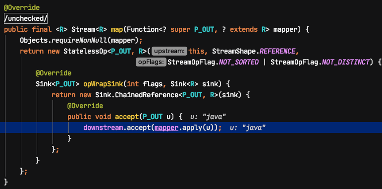Screen dimensions: 382x189
Task: Click mapper inside requireNonNull parentheses
Action: [x=123, y=41]
